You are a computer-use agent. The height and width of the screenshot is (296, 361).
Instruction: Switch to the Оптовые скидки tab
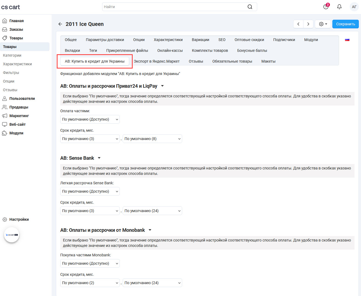[x=249, y=40]
